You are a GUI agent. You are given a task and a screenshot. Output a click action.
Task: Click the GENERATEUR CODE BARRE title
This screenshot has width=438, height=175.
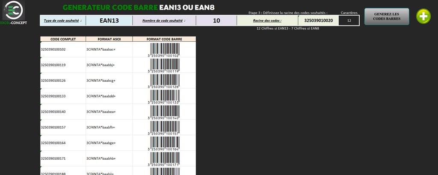pos(139,8)
